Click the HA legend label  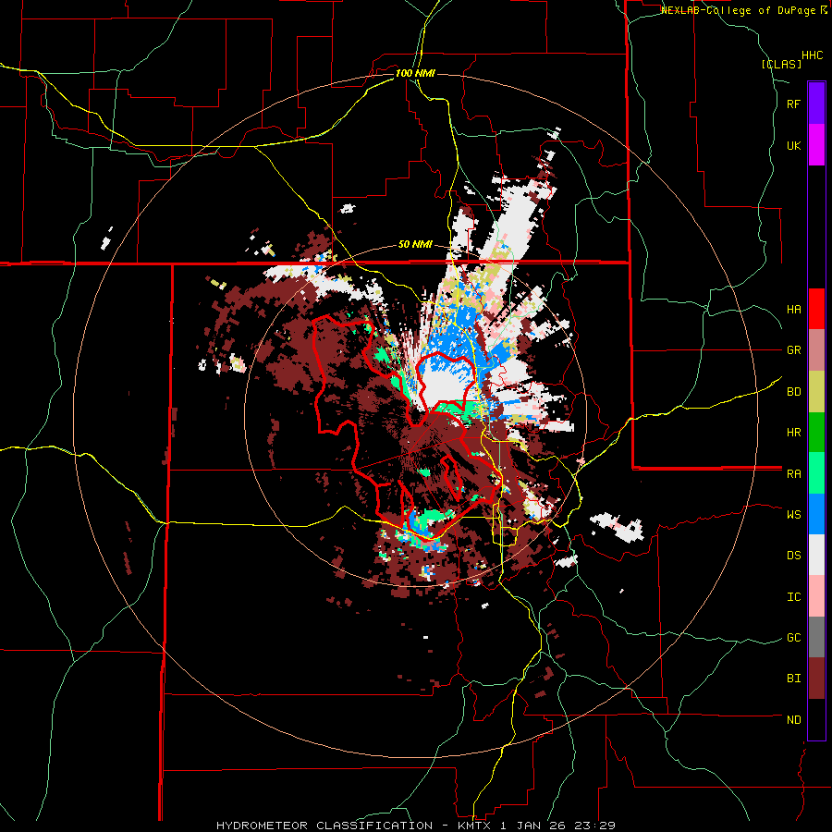(794, 310)
